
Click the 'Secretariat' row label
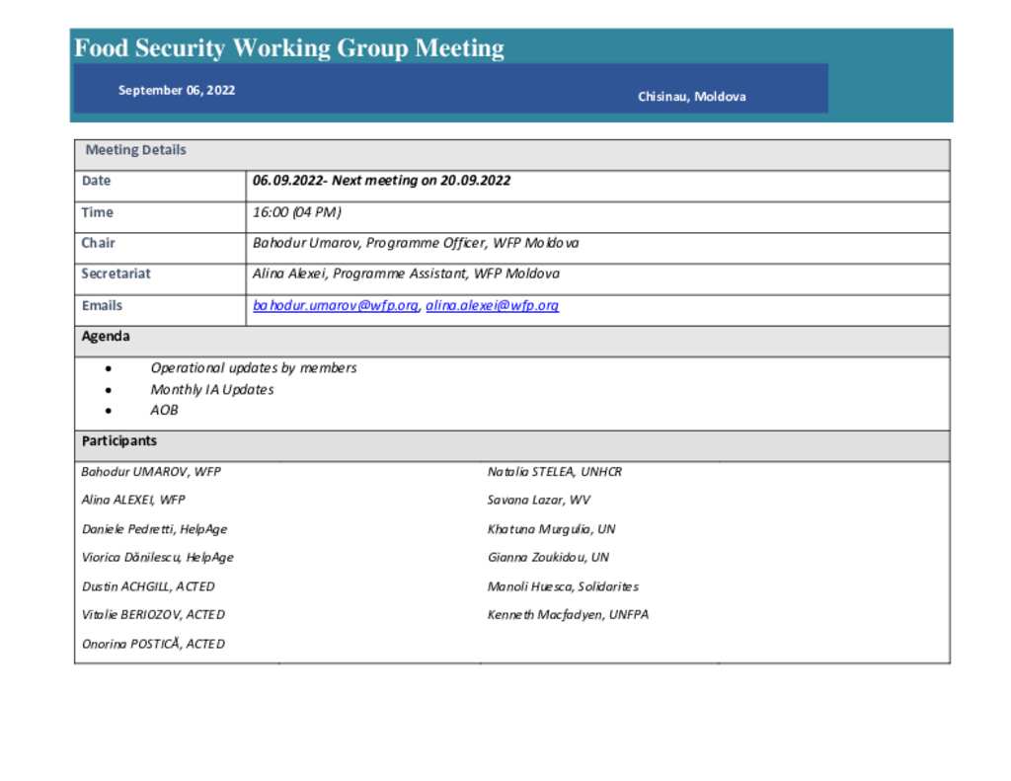click(117, 273)
